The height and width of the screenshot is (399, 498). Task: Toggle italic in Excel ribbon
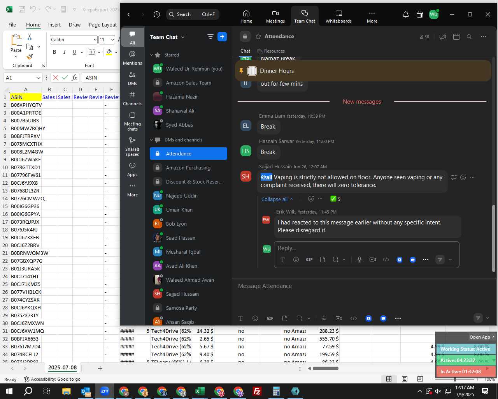tap(64, 52)
